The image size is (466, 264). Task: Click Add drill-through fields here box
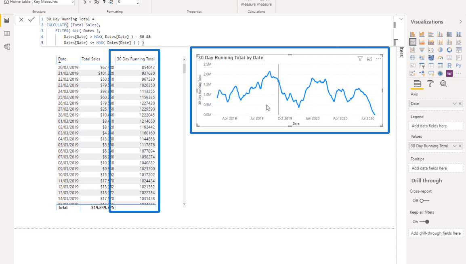pyautogui.click(x=436, y=233)
